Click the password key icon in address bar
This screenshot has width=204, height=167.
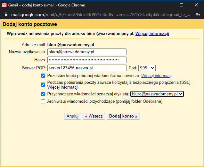(198, 14)
